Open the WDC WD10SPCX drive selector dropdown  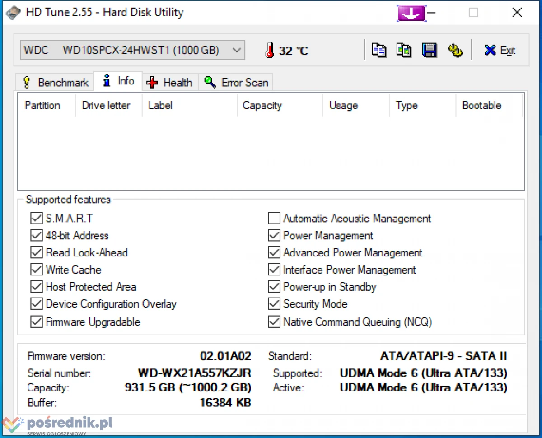click(132, 50)
